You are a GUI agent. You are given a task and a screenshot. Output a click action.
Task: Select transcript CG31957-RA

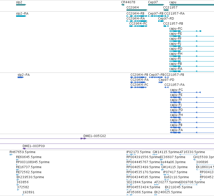pos(174,14)
